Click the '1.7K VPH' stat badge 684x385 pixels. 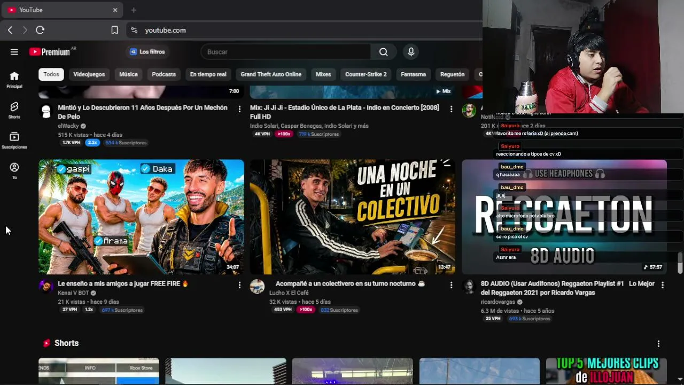[x=71, y=143]
